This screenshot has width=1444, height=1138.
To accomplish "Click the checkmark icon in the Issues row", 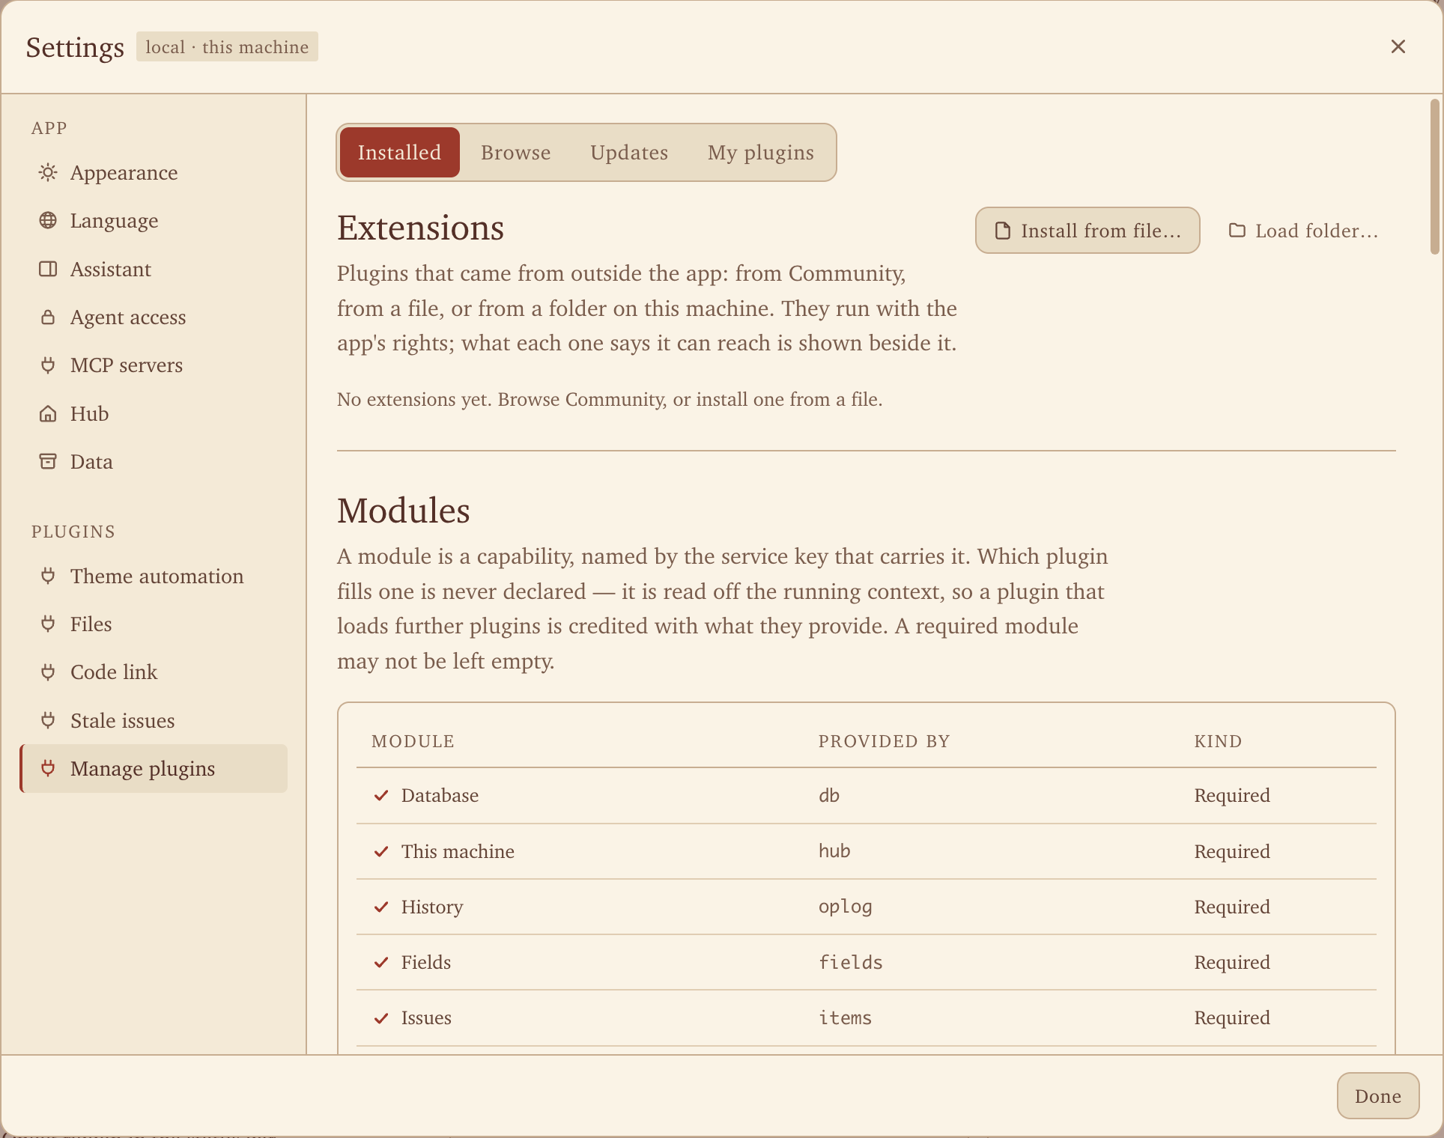I will tap(381, 1017).
